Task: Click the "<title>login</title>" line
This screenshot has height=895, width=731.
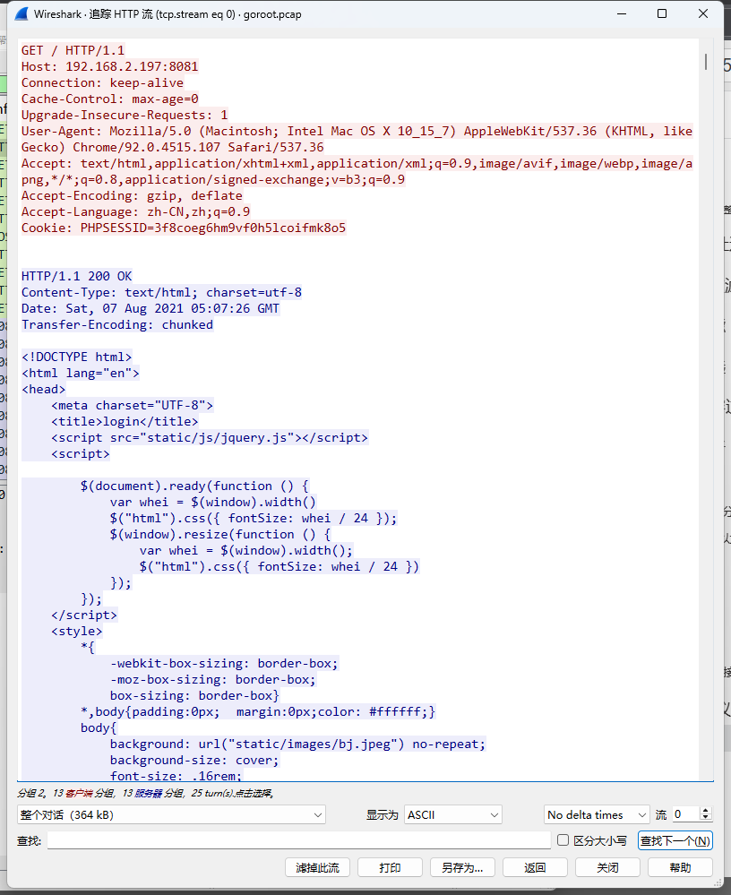Action: (x=125, y=421)
